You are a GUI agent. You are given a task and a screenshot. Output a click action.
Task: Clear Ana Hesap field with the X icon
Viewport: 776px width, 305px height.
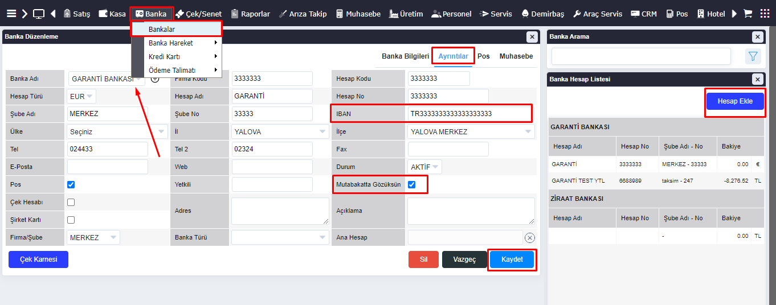(529, 238)
